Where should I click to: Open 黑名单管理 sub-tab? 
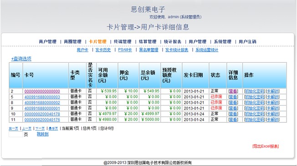(148, 50)
